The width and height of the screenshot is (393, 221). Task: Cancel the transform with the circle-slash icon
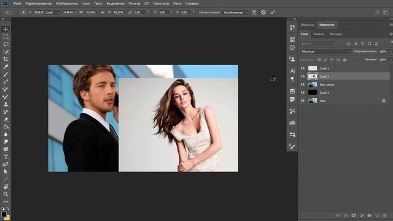point(263,12)
